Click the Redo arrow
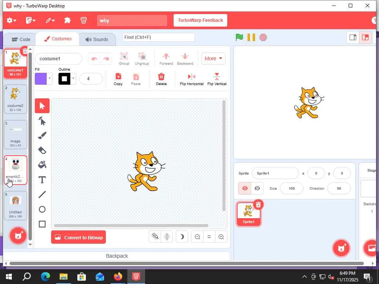Image resolution: width=379 pixels, height=284 pixels. coord(106,59)
